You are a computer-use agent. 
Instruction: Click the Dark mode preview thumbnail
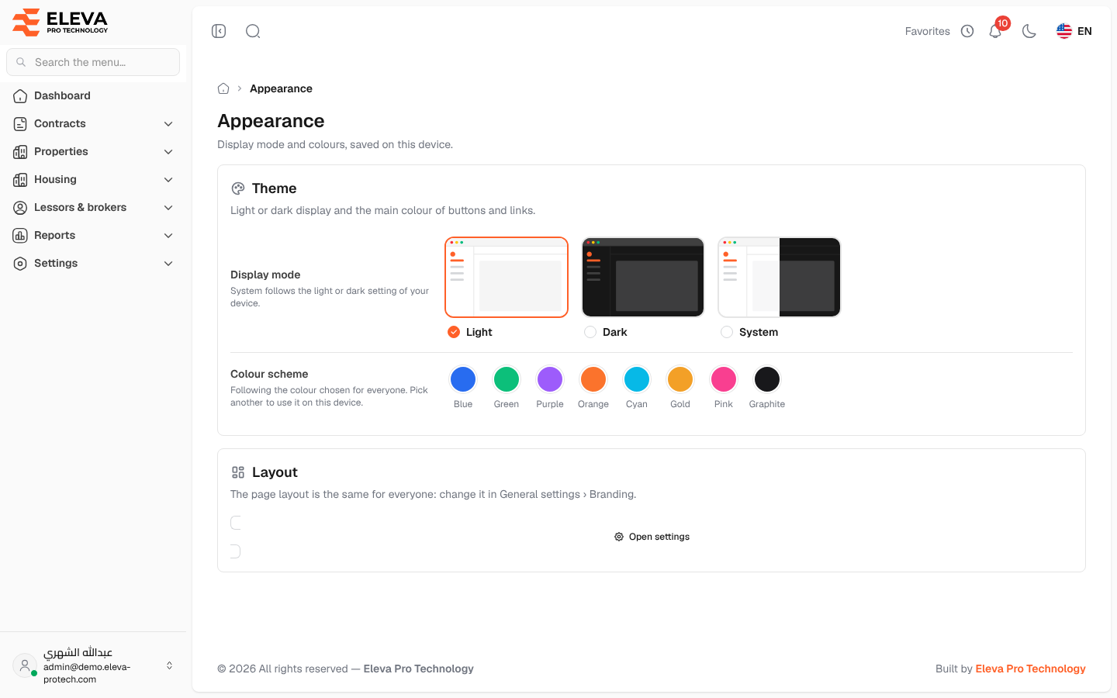pos(643,277)
